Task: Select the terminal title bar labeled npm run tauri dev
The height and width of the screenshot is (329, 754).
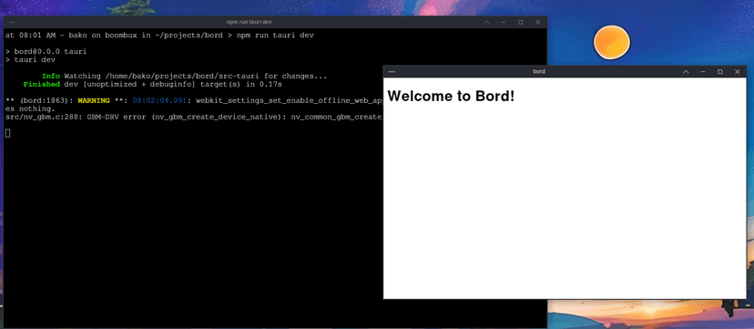Action: tap(250, 22)
